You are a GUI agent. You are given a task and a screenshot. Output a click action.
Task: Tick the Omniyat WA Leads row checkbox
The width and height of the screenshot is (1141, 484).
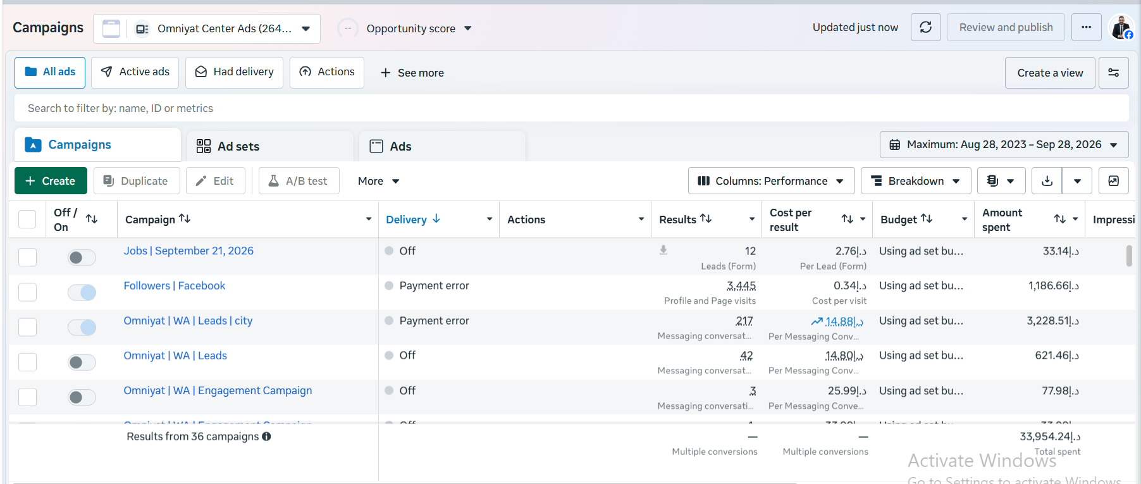(27, 363)
